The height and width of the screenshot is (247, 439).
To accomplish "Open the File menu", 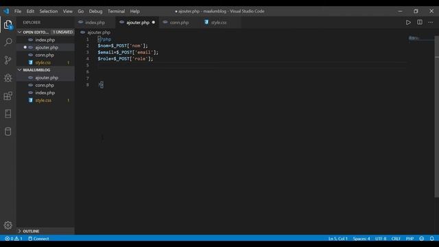I will (x=18, y=11).
